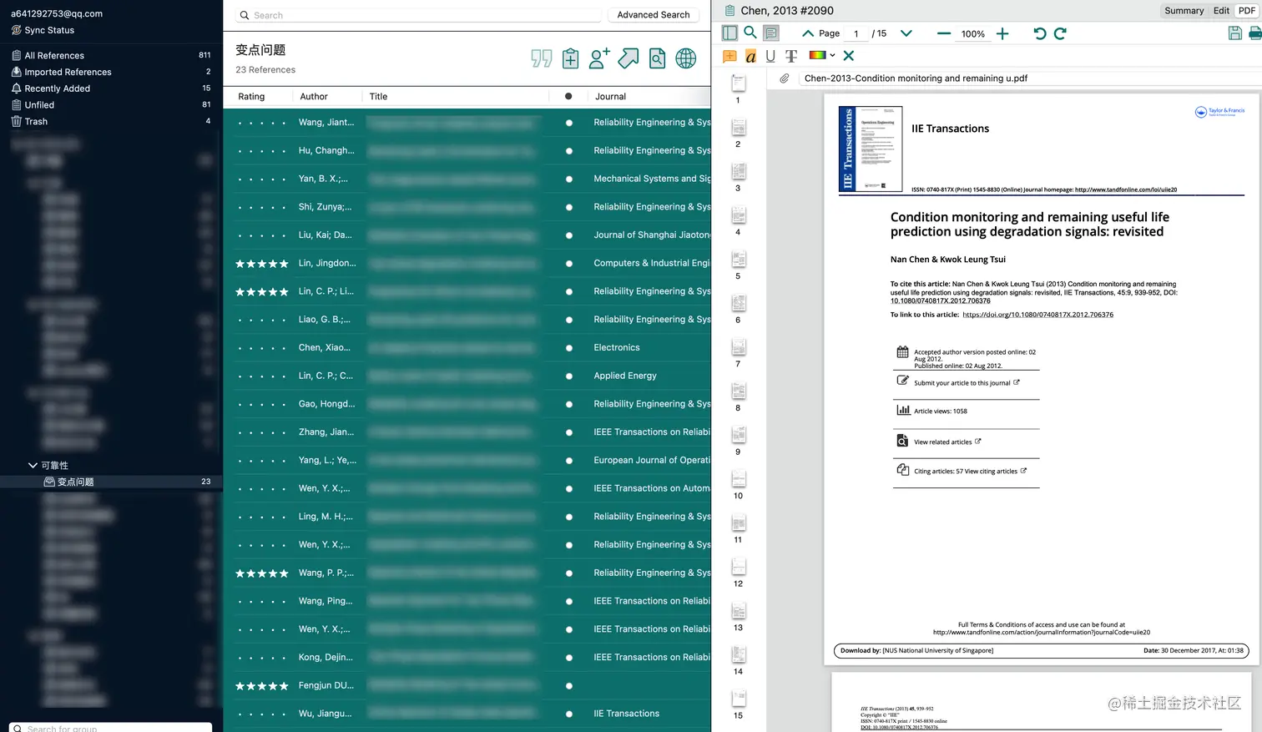Open the DOI link in the PDF
The width and height of the screenshot is (1262, 732).
click(x=1037, y=315)
